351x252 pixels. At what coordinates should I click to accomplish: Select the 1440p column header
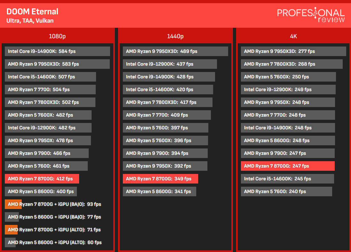pyautogui.click(x=175, y=36)
